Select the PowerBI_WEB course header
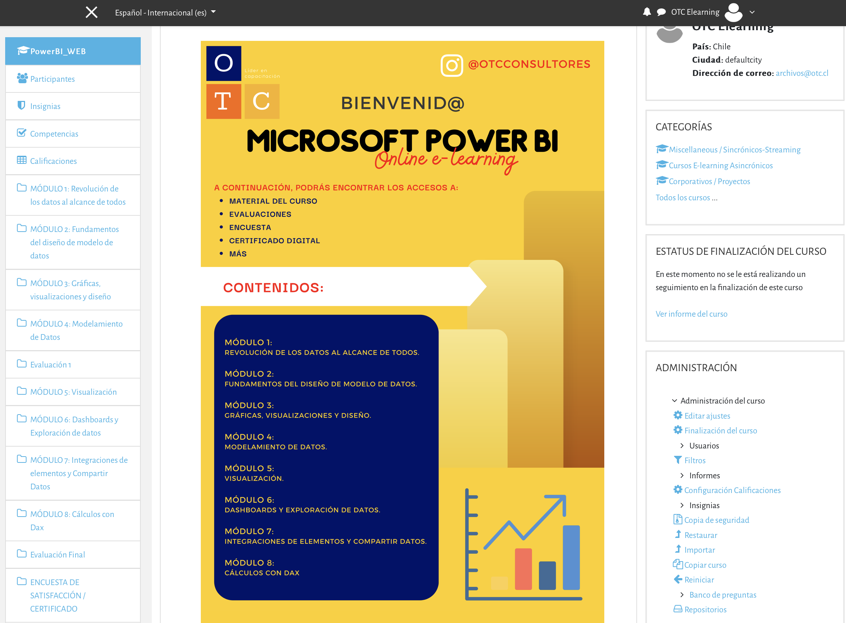Image resolution: width=846 pixels, height=623 pixels. (73, 51)
